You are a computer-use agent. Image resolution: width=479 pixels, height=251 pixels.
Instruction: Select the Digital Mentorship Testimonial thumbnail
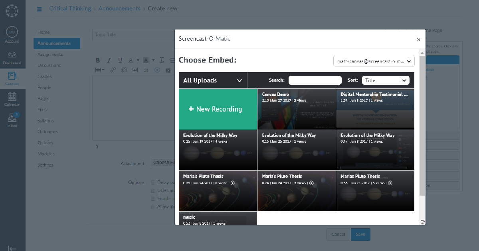pos(375,109)
